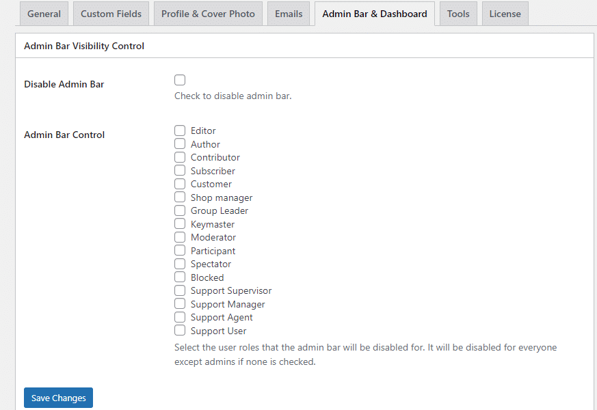This screenshot has width=597, height=410.
Task: Check the Author role checkbox
Action: click(179, 143)
